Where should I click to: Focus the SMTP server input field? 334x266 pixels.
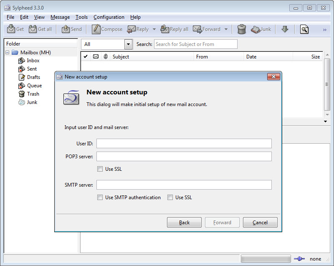point(184,185)
